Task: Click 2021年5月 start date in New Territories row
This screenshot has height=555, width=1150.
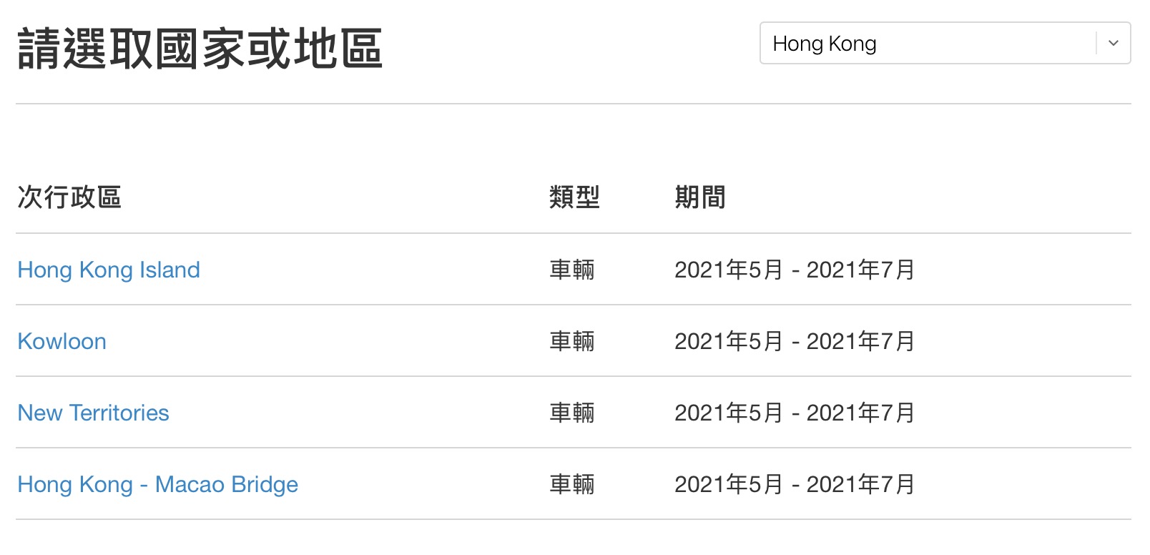Action: point(729,413)
